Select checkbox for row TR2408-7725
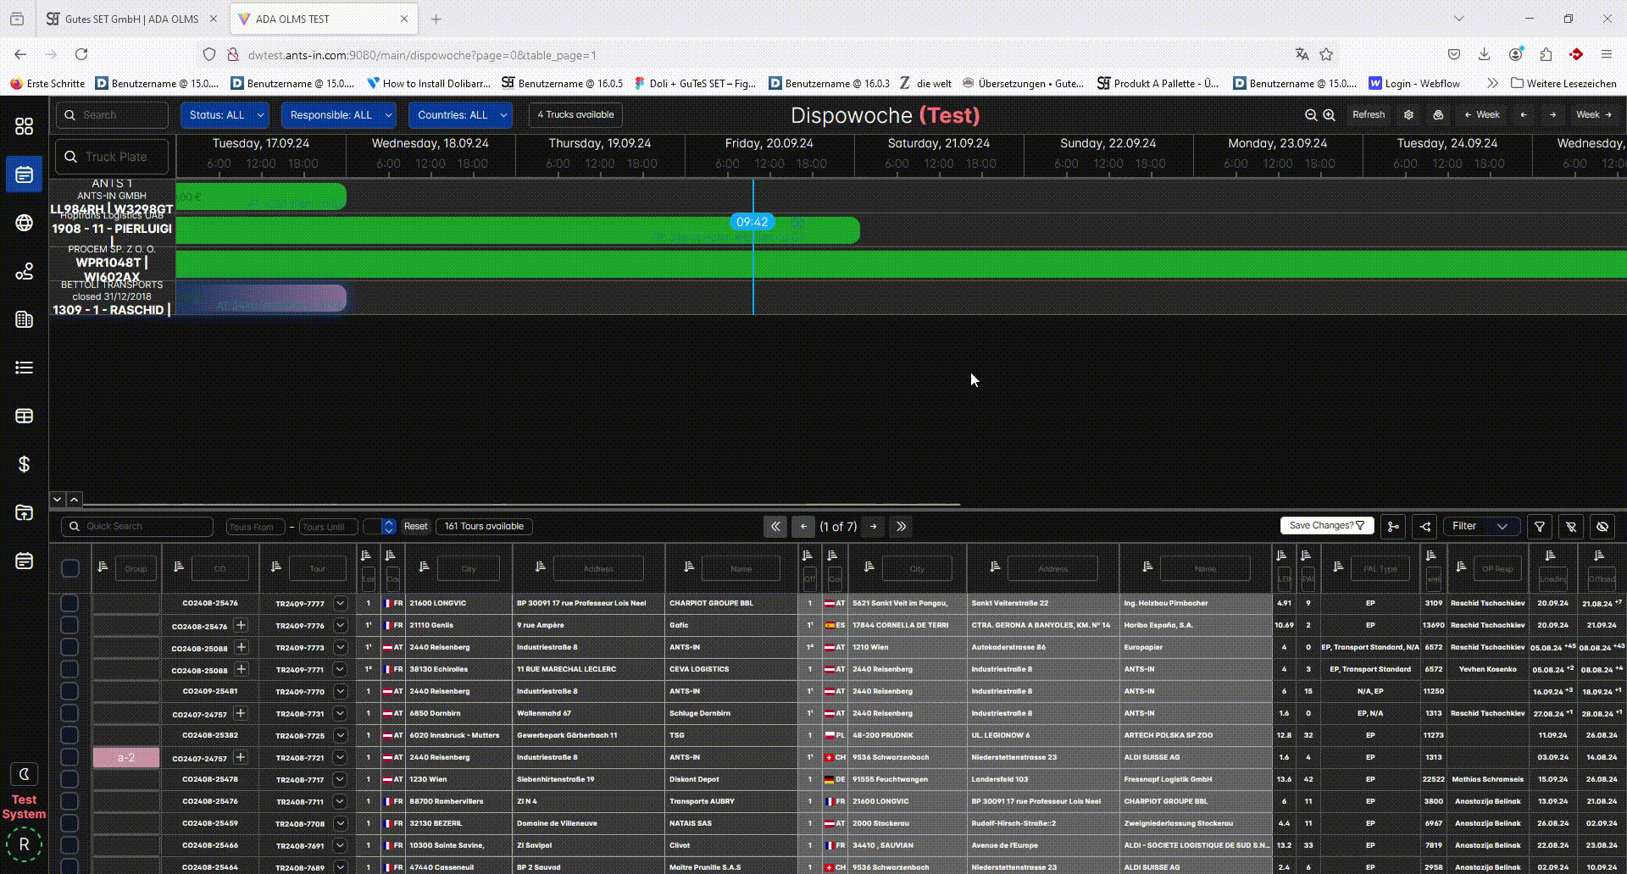Image resolution: width=1627 pixels, height=874 pixels. point(69,735)
